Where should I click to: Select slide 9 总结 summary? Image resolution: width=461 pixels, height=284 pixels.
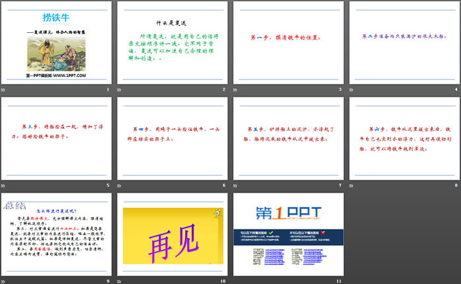pyautogui.click(x=57, y=234)
